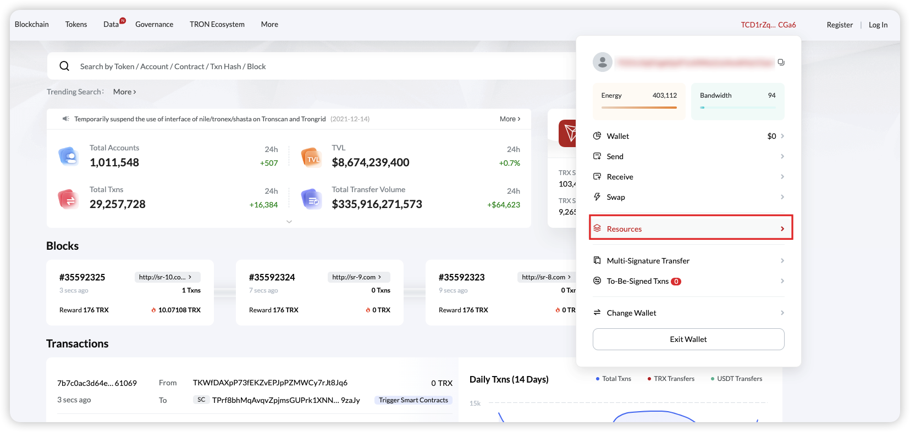Click the user avatar icon
Image resolution: width=910 pixels, height=432 pixels.
602,62
